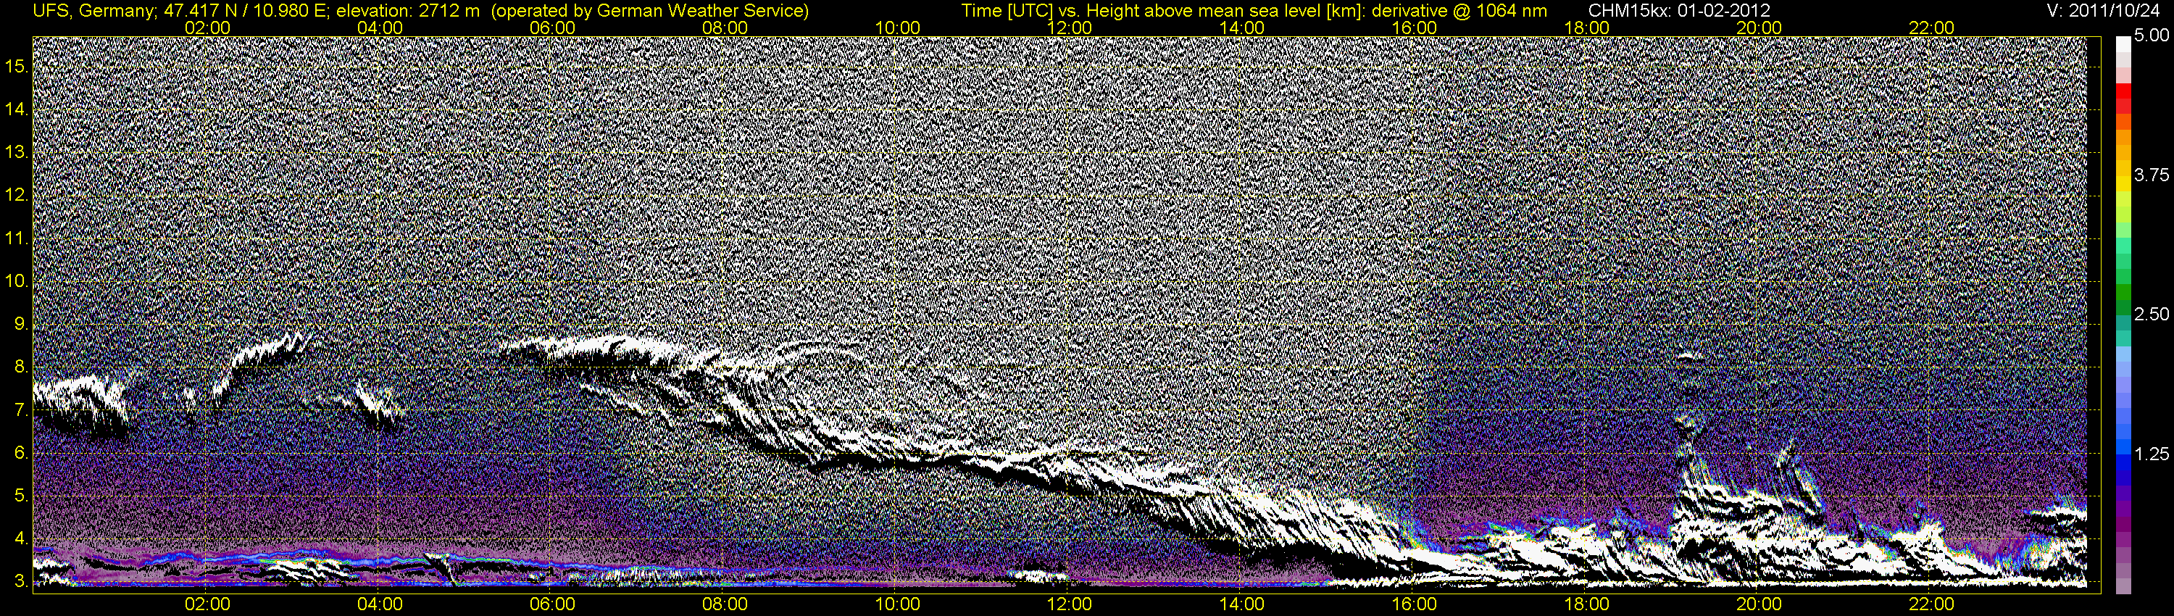Image resolution: width=2174 pixels, height=616 pixels.
Task: Select "14:00" on the top time axis
Action: [1242, 28]
